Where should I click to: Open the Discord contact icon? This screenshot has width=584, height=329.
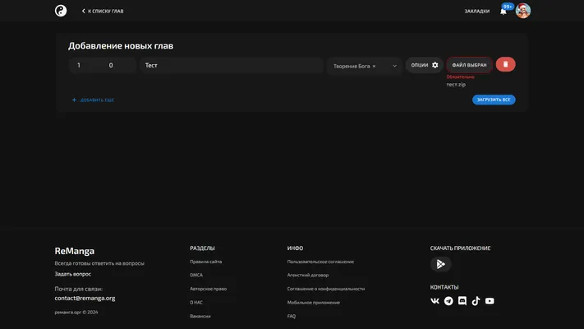(x=462, y=301)
